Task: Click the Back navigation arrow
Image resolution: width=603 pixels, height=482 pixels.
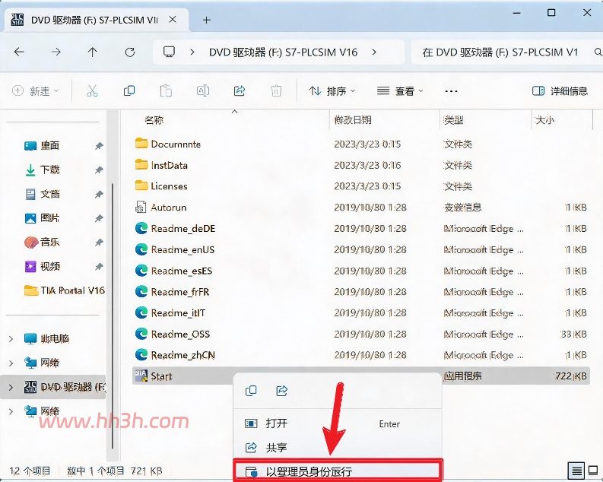Action: pyautogui.click(x=19, y=52)
